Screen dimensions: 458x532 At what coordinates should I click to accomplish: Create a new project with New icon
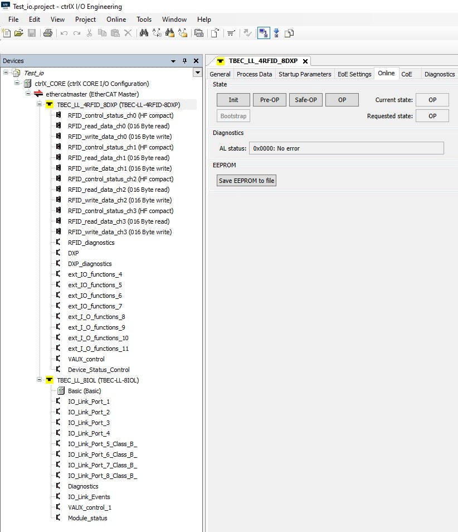pos(7,33)
